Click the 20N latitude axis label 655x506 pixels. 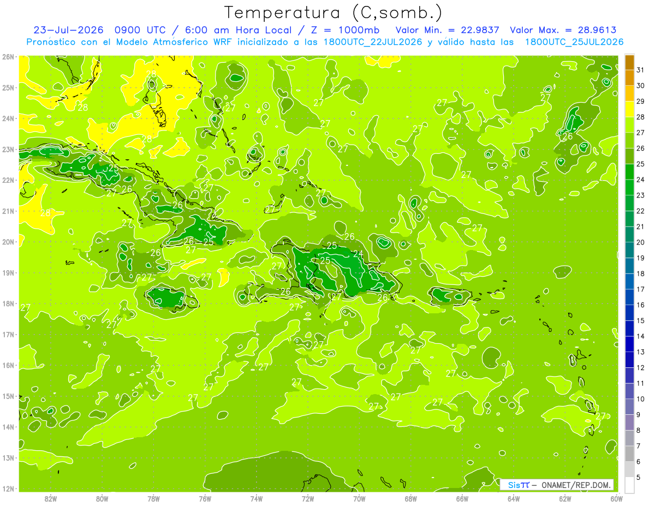8,242
